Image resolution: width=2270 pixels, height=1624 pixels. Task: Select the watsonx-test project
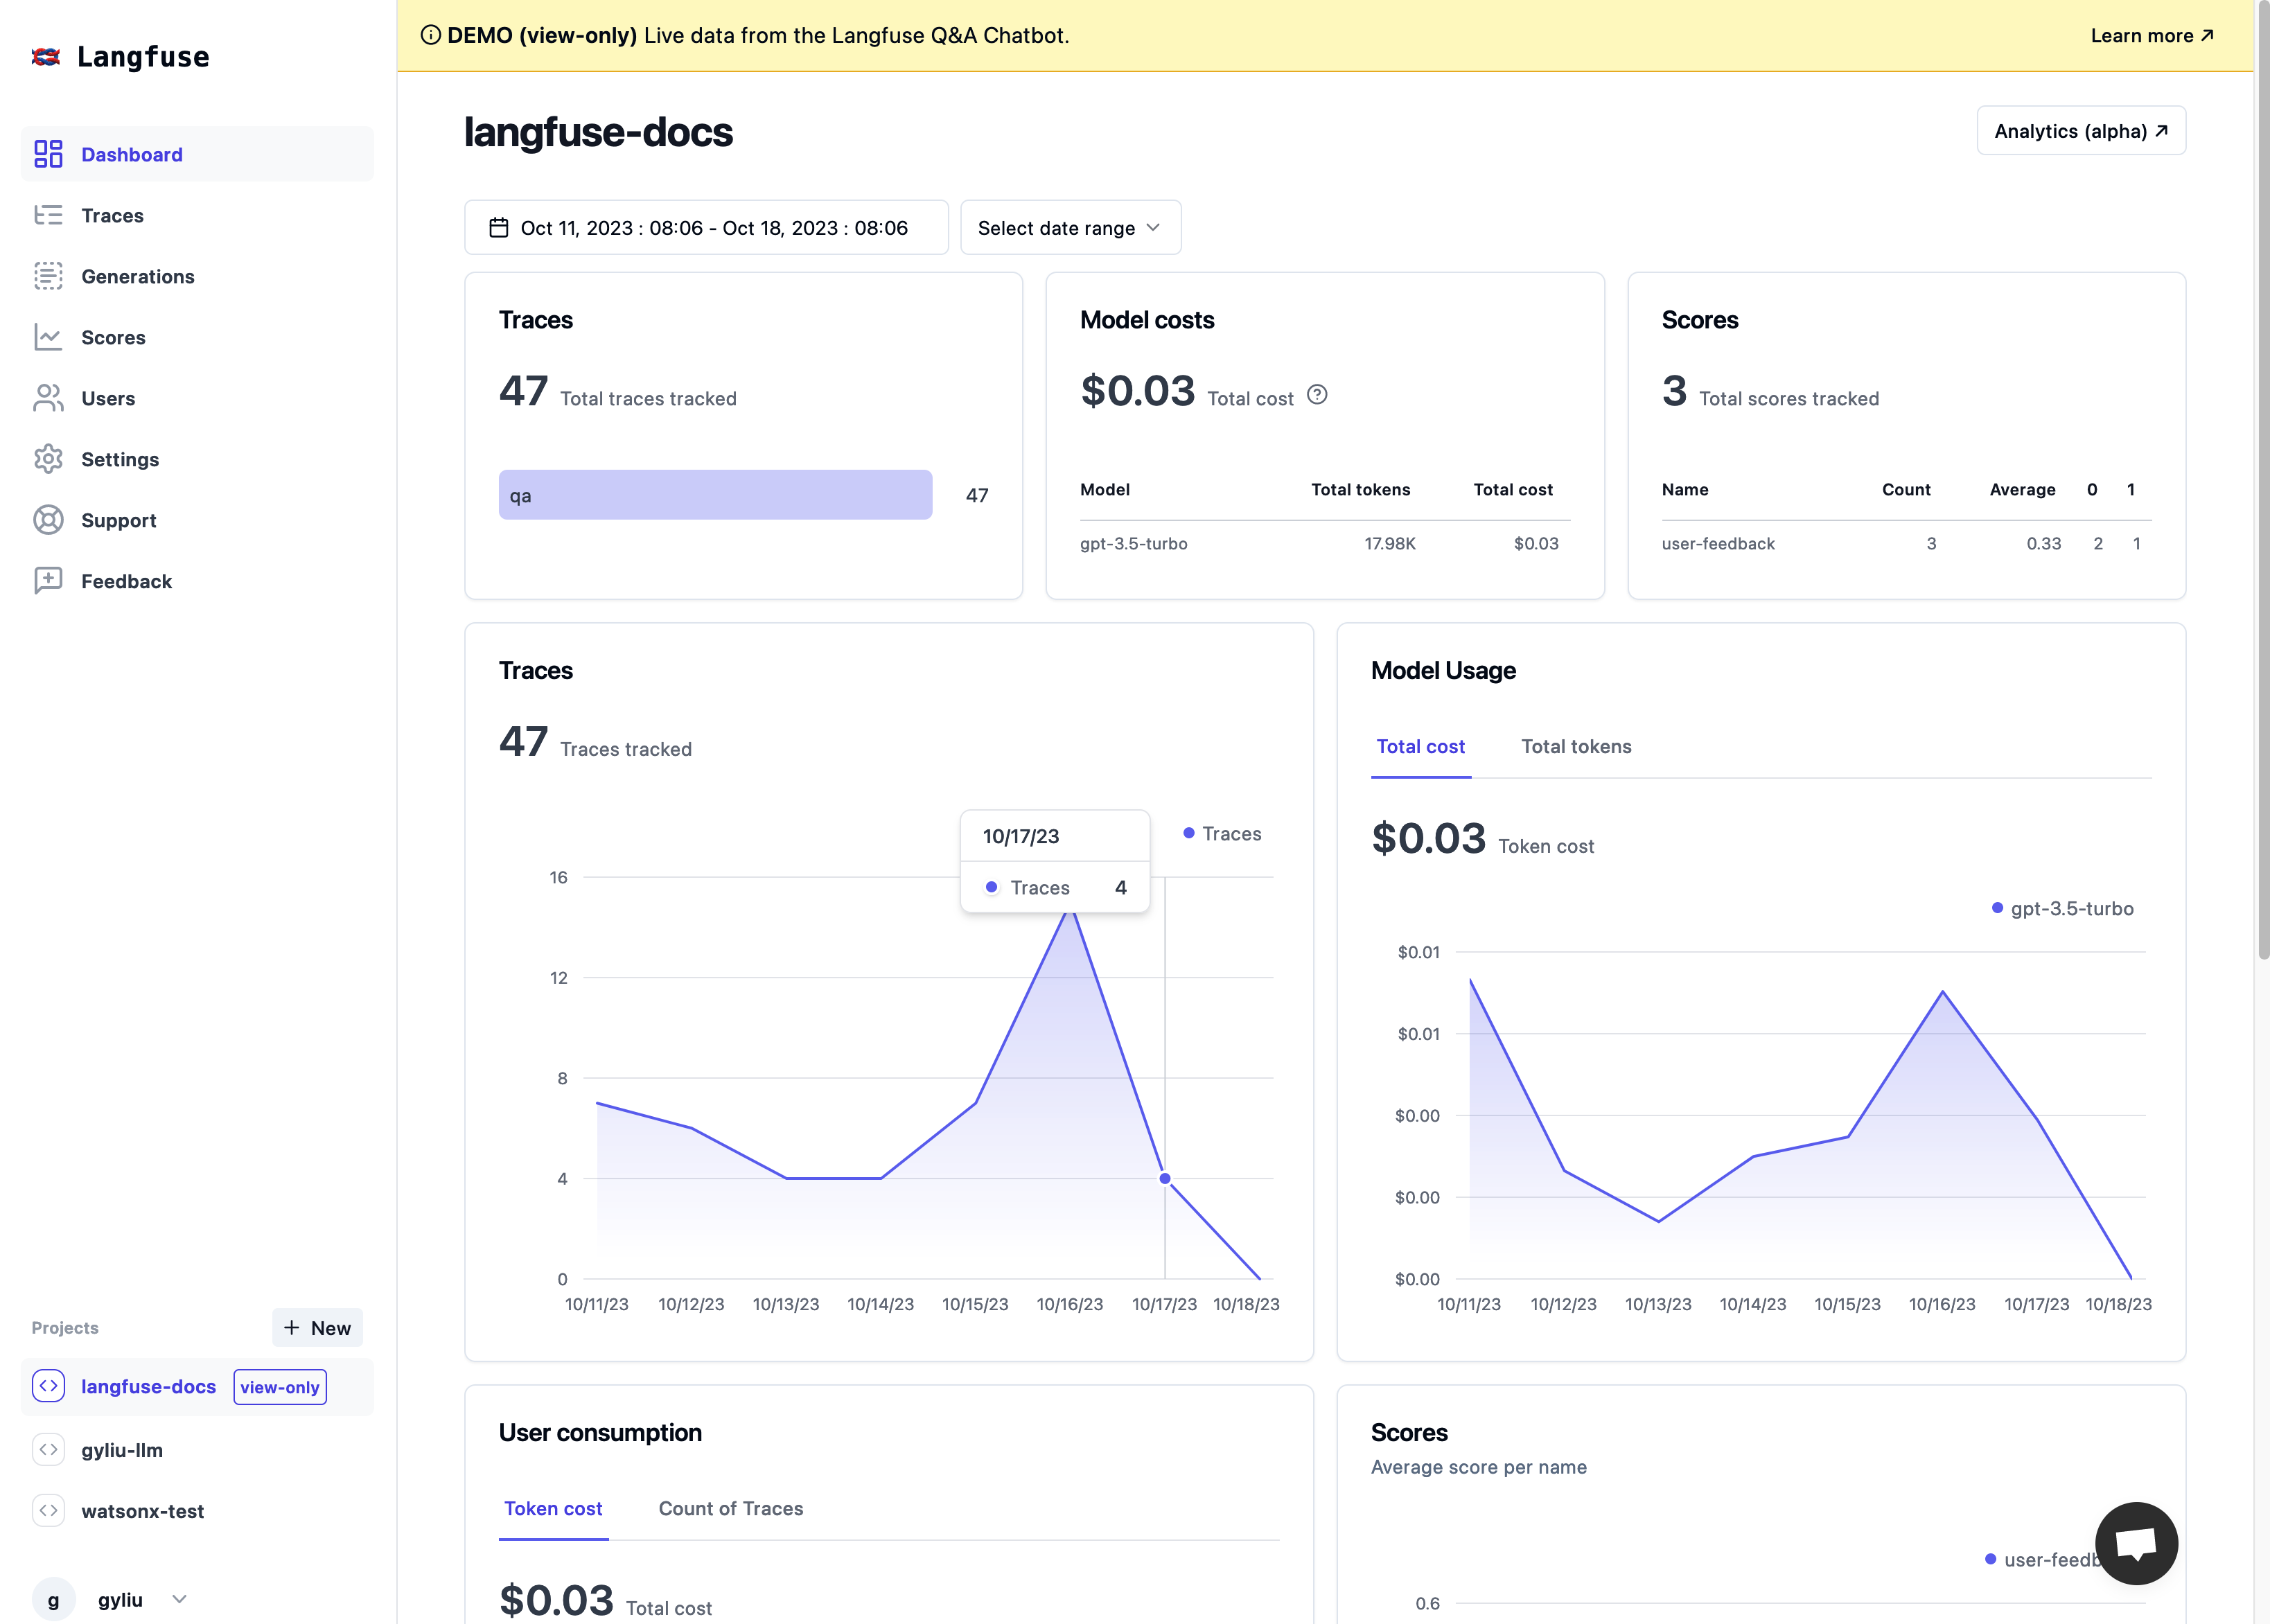pyautogui.click(x=198, y=1510)
